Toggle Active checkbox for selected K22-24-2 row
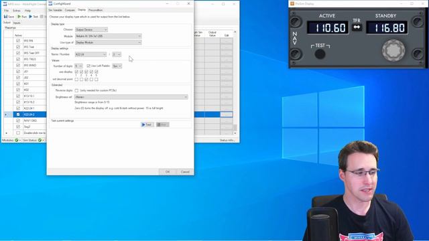 click(18, 114)
